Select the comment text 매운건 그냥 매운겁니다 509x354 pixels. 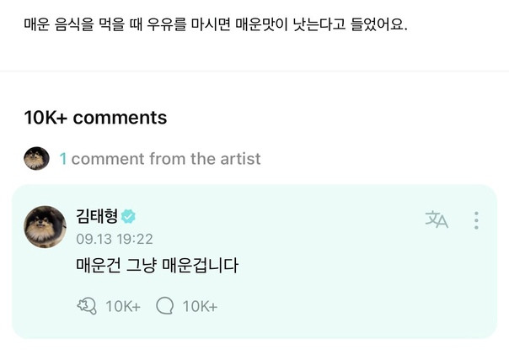158,267
